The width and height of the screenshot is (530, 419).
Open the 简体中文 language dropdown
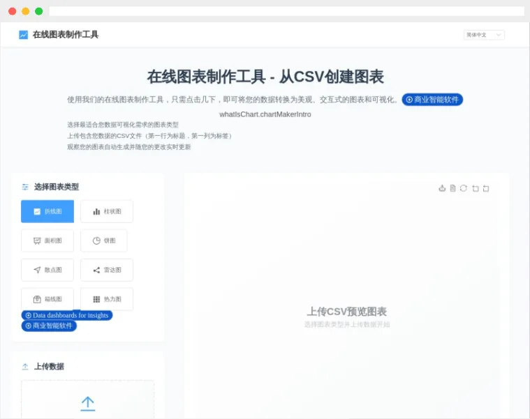[484, 35]
